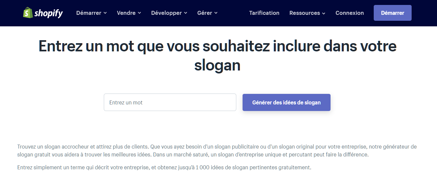
Task: Open the Développer navigation menu
Action: [166, 13]
